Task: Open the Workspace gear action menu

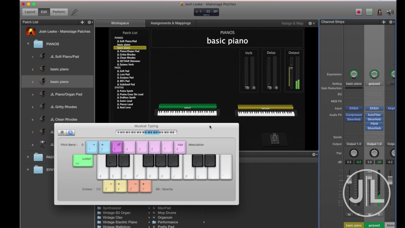Action: click(x=311, y=23)
